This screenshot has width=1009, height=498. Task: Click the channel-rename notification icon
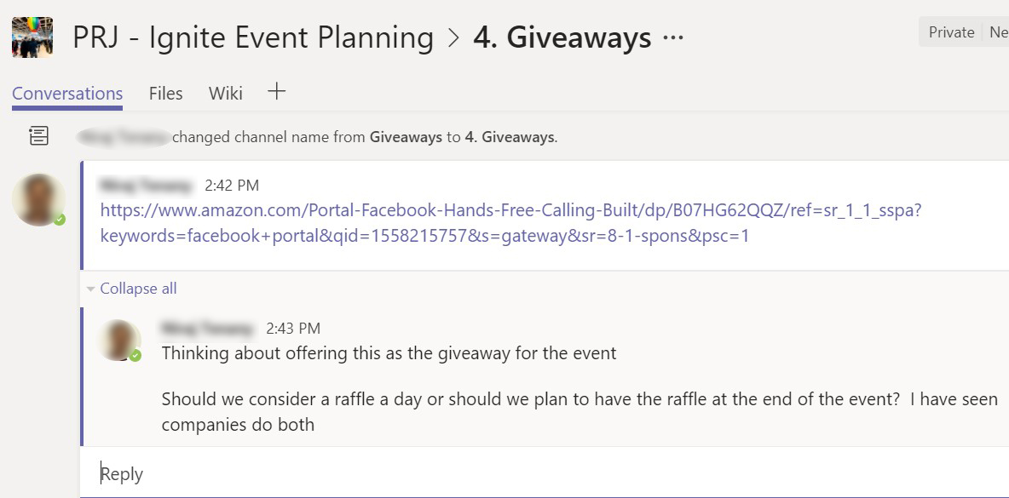tap(38, 135)
